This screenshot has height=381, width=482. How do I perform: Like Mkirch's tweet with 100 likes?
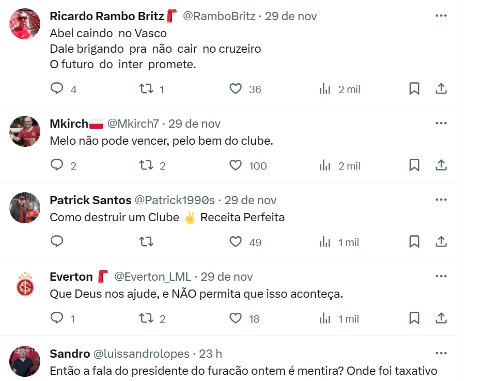coord(236,165)
